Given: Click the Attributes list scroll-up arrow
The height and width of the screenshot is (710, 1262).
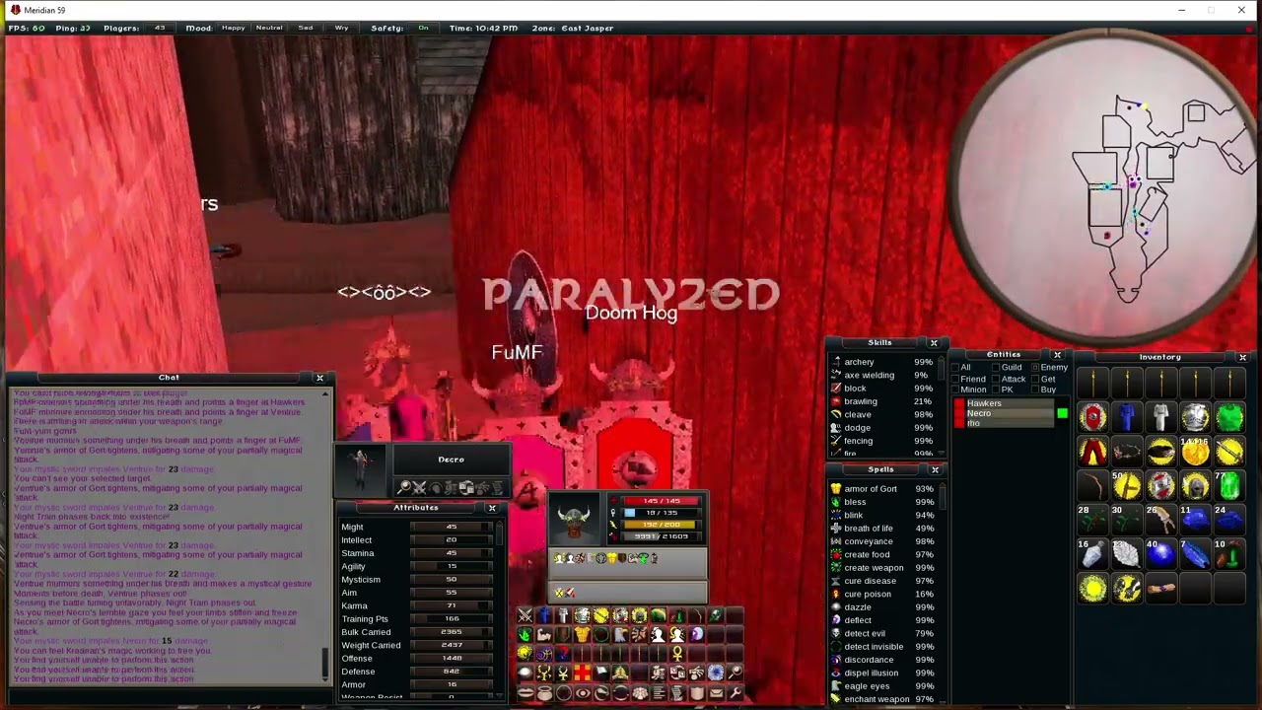Looking at the screenshot, I should tap(500, 523).
